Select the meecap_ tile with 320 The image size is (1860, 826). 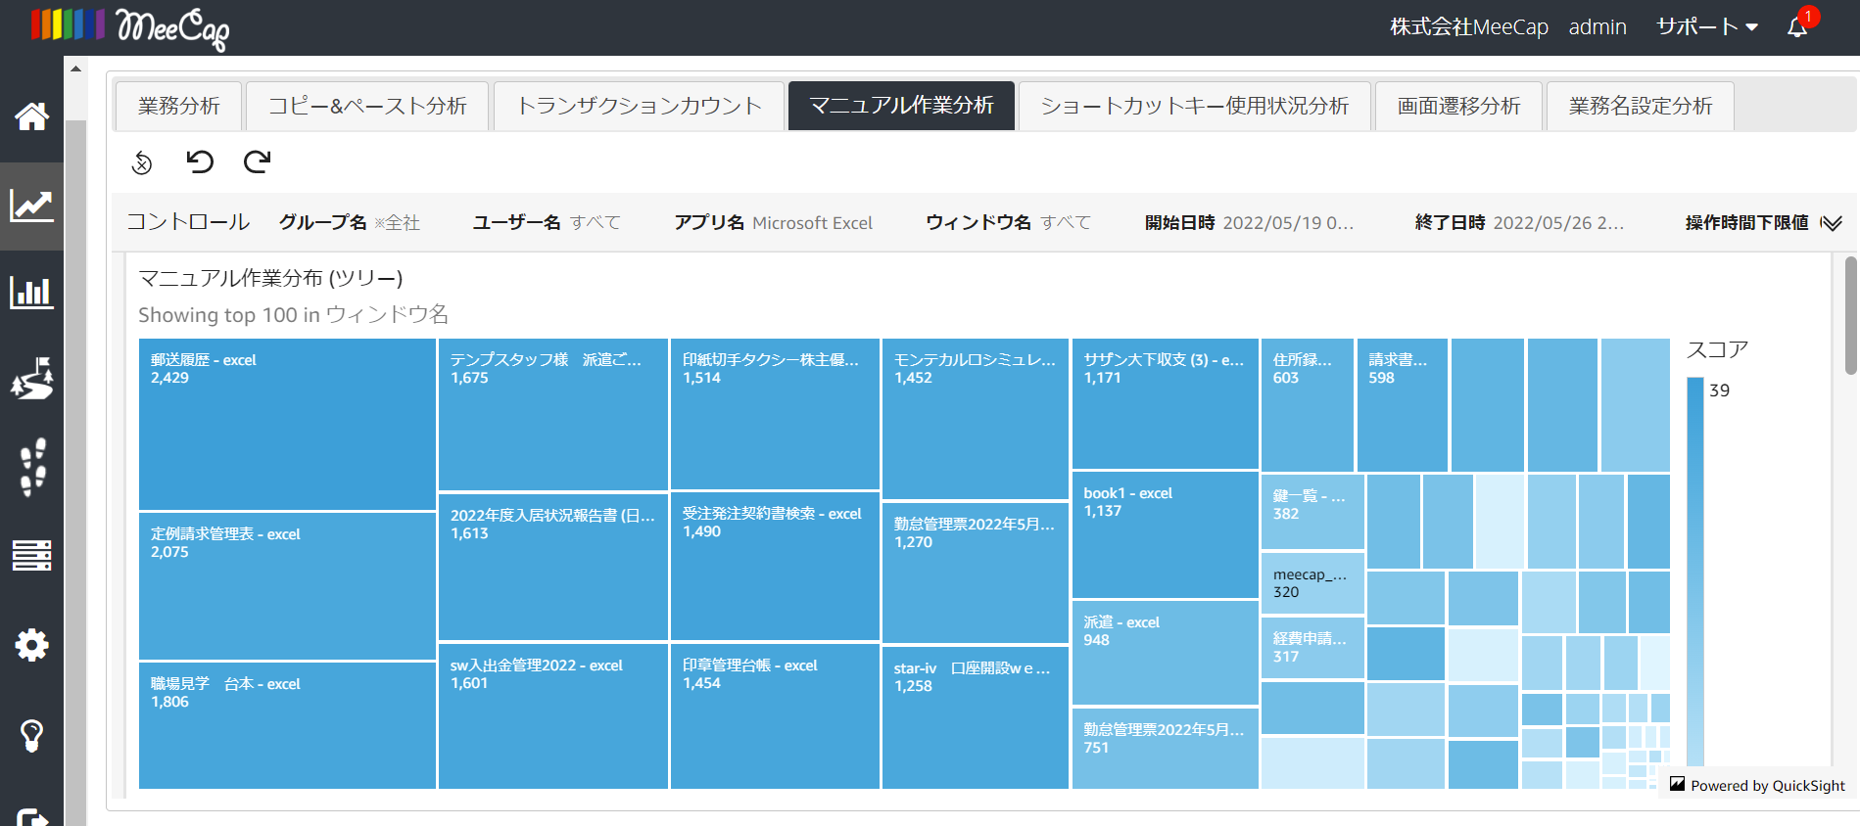click(1312, 582)
